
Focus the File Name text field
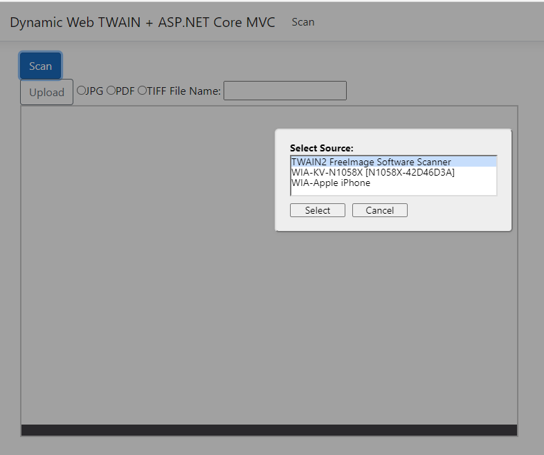click(x=284, y=91)
